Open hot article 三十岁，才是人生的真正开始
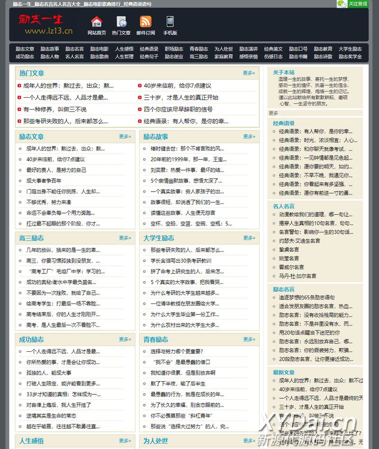 (181, 98)
